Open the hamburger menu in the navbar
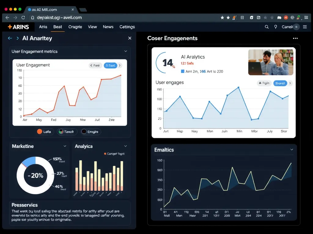 pyautogui.click(x=305, y=27)
